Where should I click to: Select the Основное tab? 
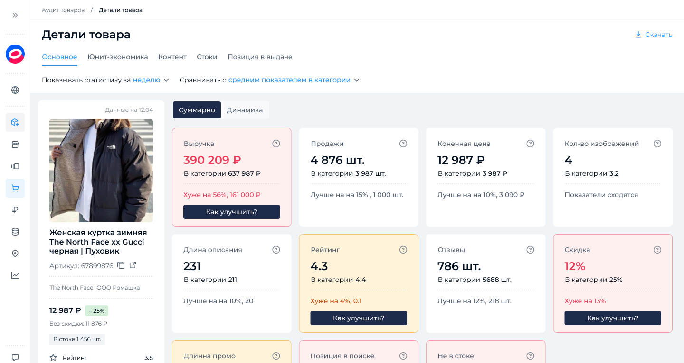click(59, 57)
